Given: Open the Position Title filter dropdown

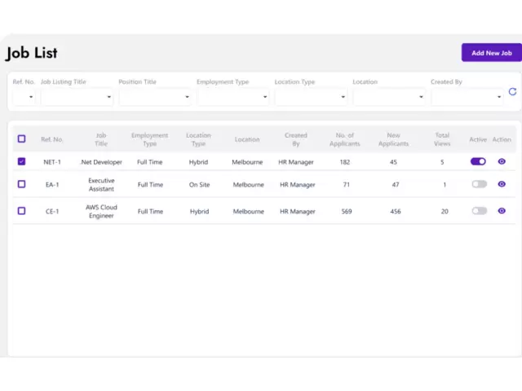Looking at the screenshot, I should pos(155,97).
